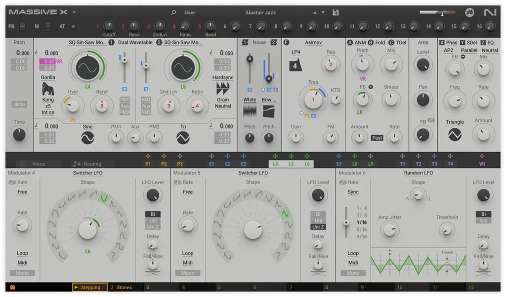Click the minus icon next to Phas FB

[x=463, y=57]
